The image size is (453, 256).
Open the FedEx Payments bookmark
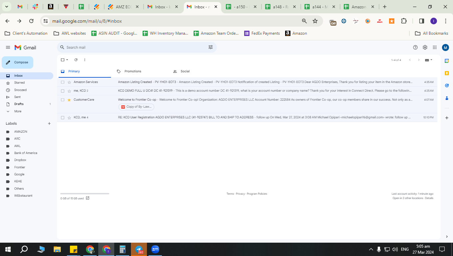click(x=262, y=33)
